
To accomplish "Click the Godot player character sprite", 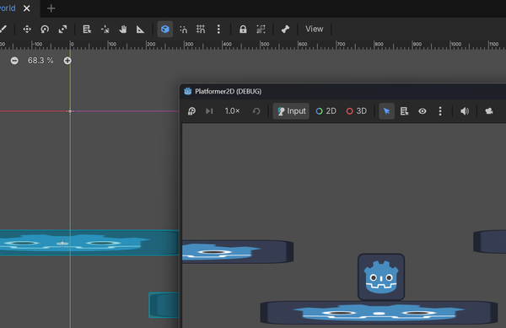I will point(381,277).
